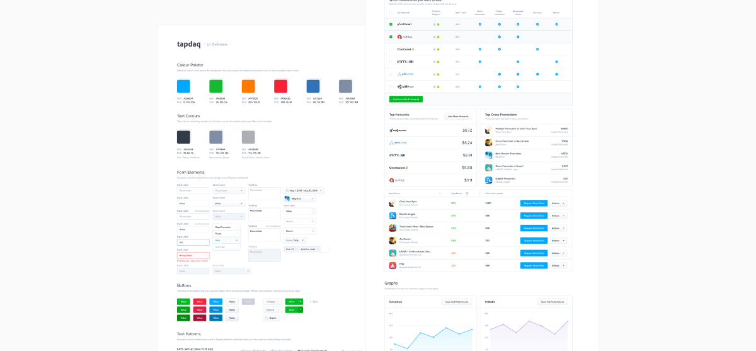This screenshot has width=756, height=351.
Task: Click the Touchdown Hero app icon
Action: 392,228
